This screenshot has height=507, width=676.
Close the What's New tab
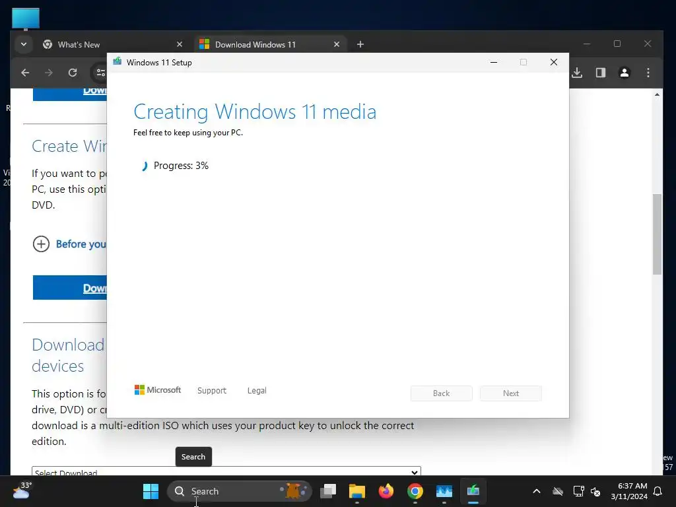pyautogui.click(x=180, y=44)
